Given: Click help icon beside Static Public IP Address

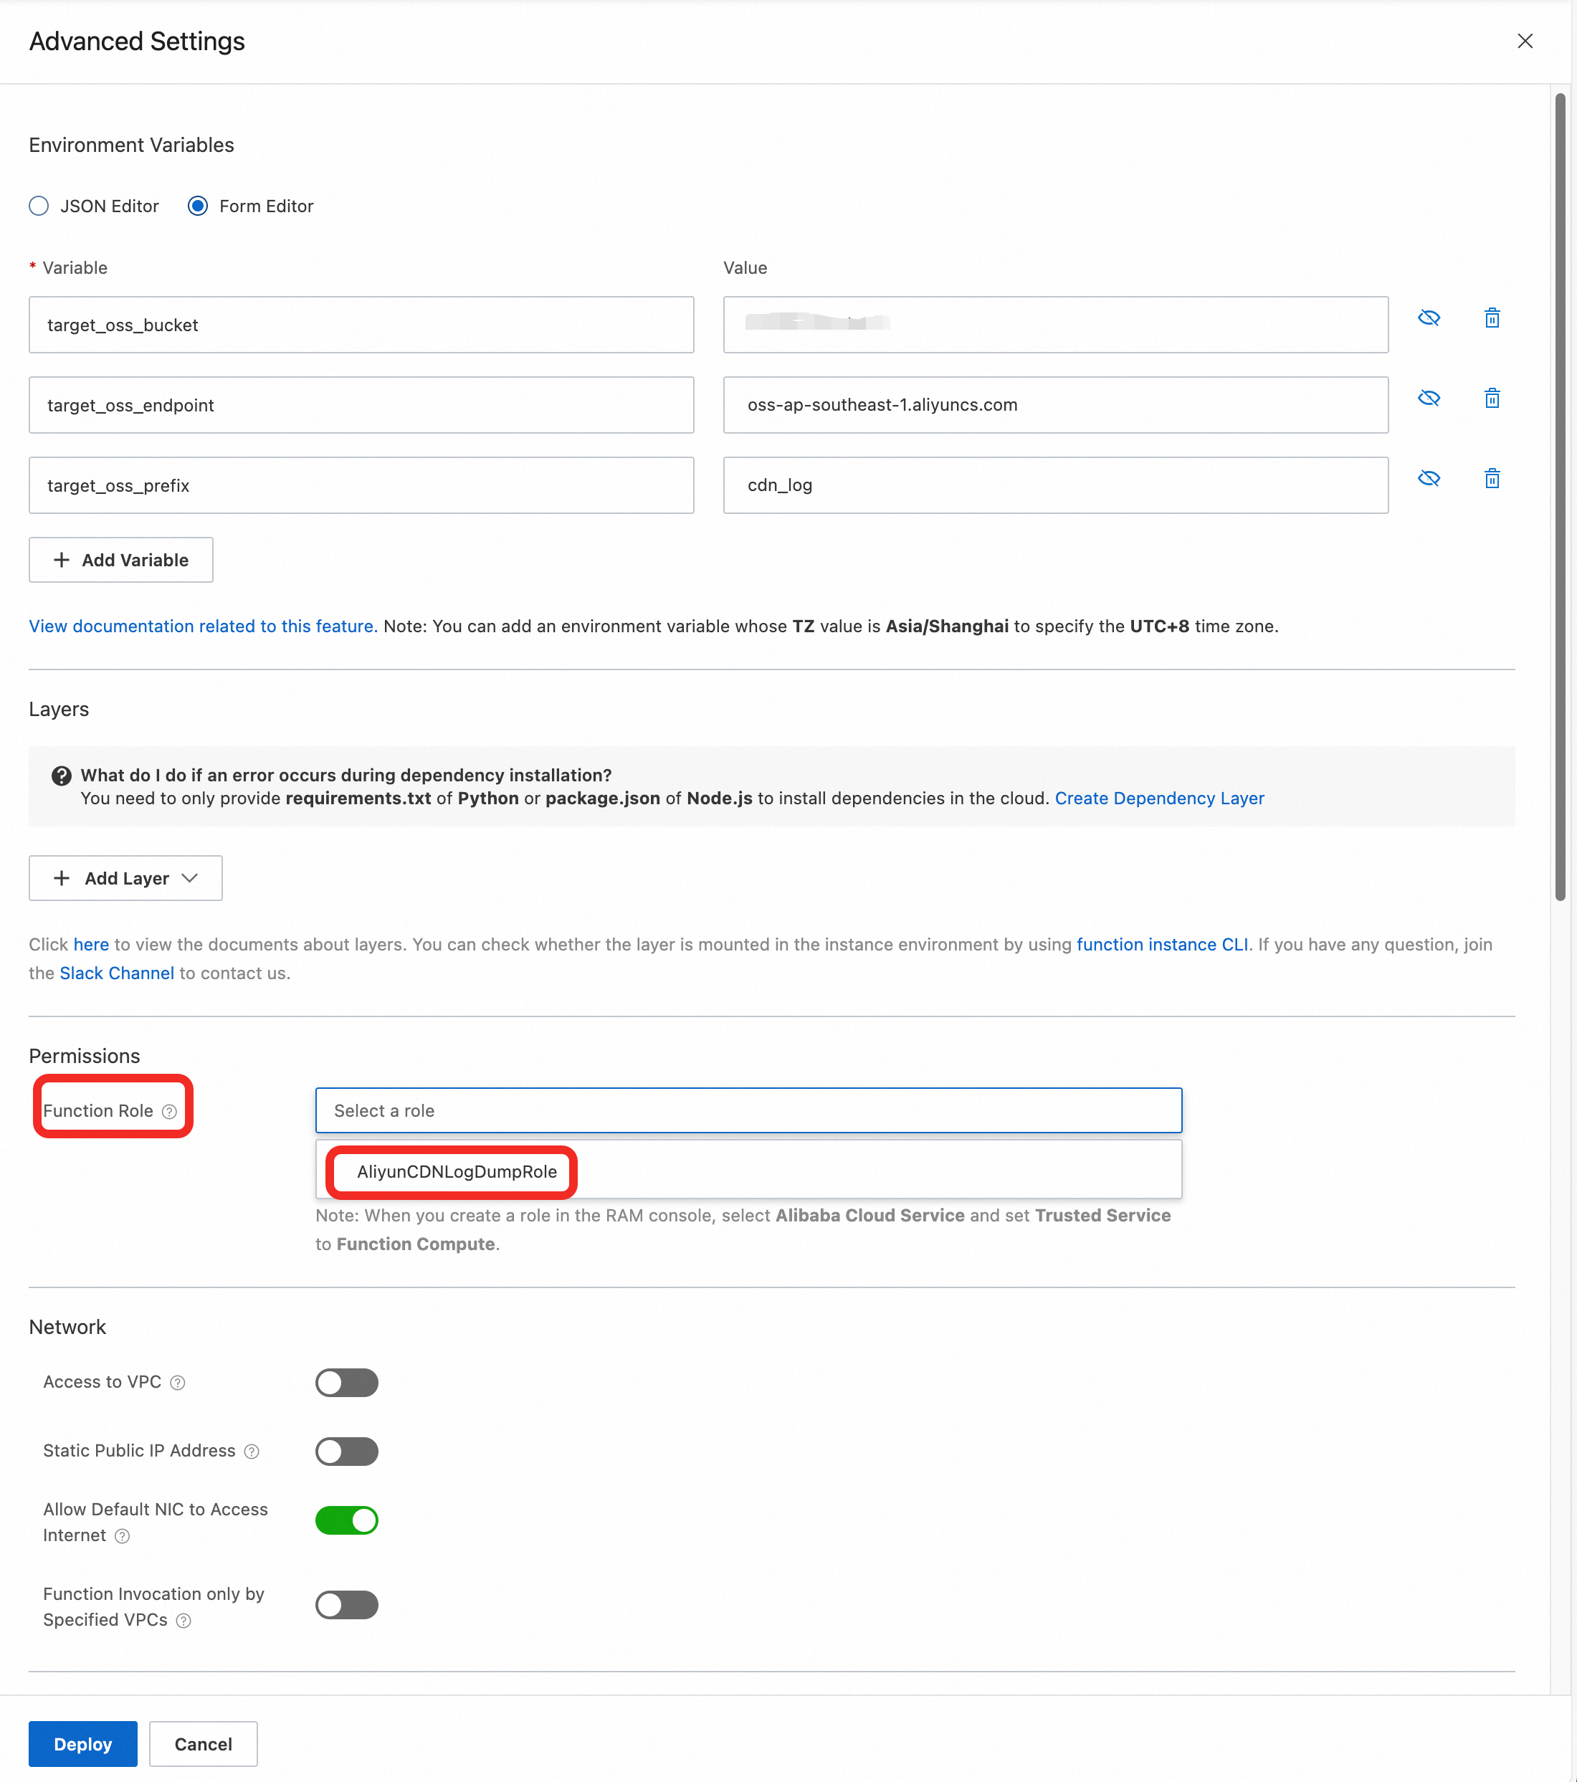Looking at the screenshot, I should (x=252, y=1452).
